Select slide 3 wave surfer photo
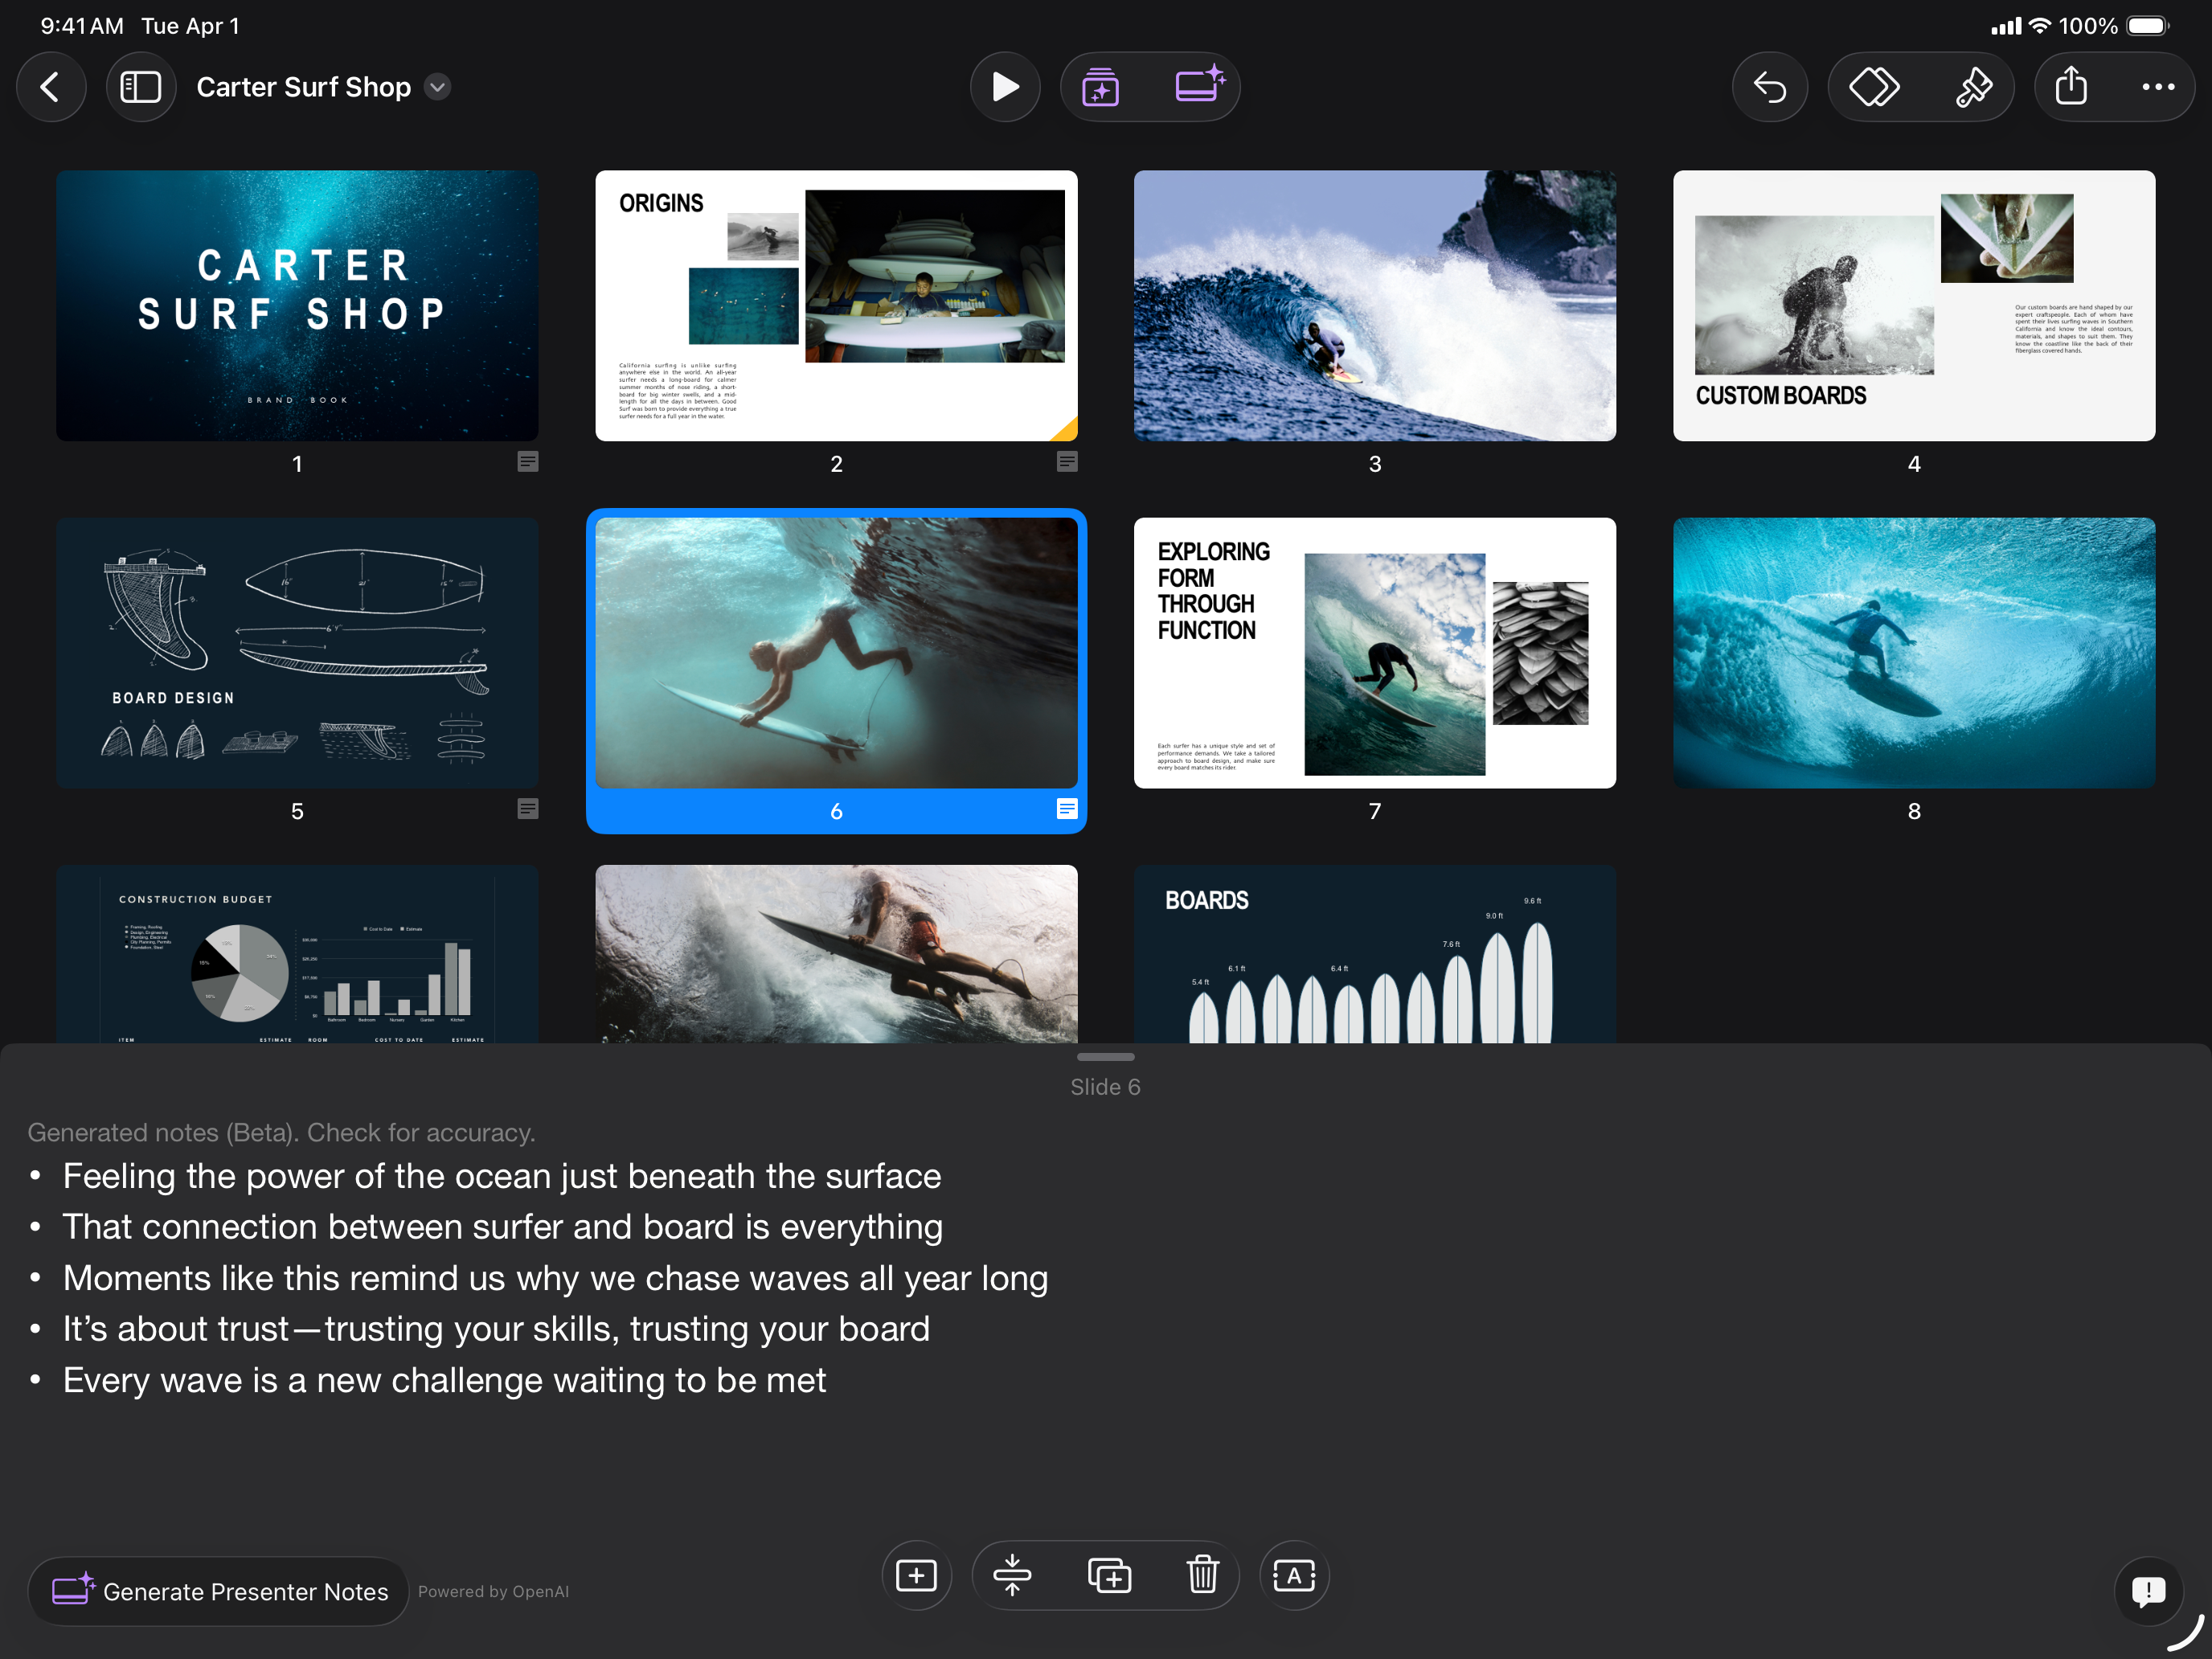 click(x=1374, y=305)
